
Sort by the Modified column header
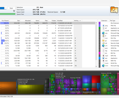[x=65, y=20]
